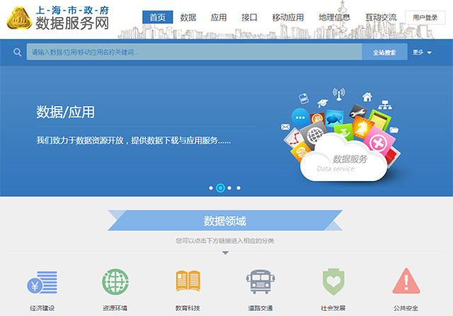Viewport: 453px width, 316px height.
Task: Select the third carousel slide dot
Action: (x=230, y=188)
